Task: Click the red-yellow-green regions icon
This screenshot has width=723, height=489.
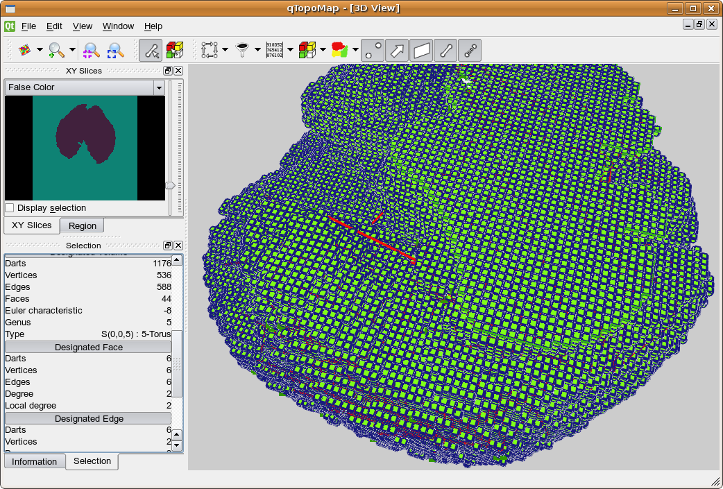Action: coord(339,50)
